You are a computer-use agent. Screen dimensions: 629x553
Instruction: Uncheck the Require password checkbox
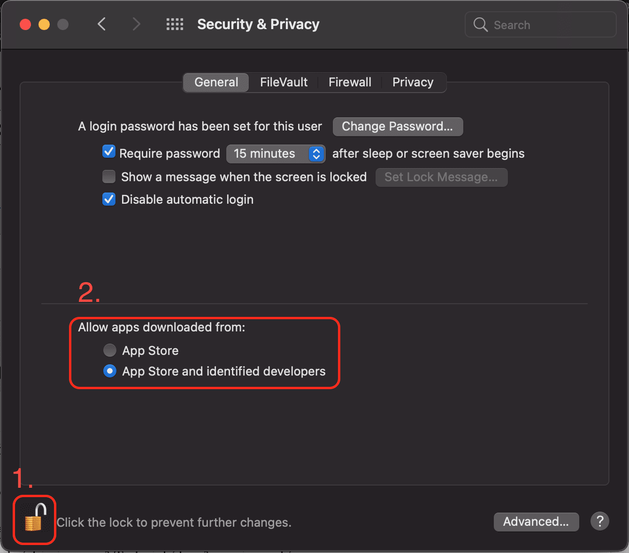109,152
